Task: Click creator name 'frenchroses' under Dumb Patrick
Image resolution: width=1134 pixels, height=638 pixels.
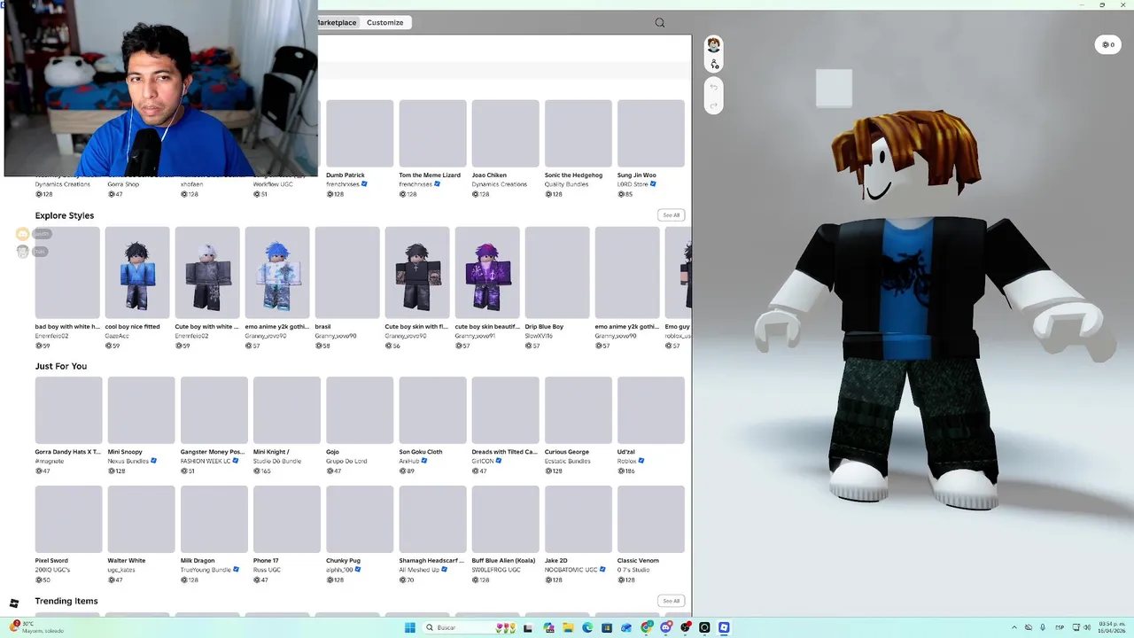Action: [x=342, y=184]
